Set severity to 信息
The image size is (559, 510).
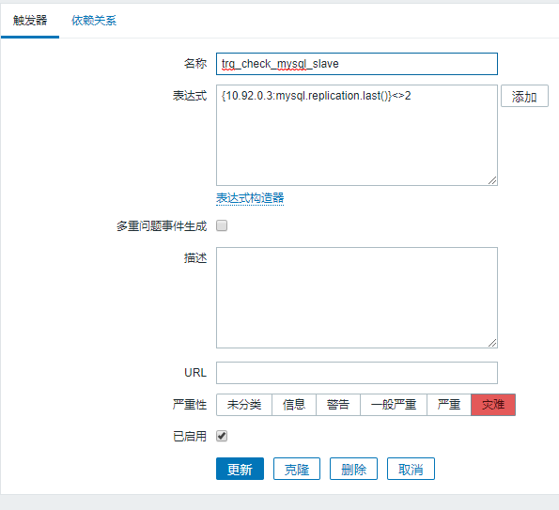click(x=294, y=405)
